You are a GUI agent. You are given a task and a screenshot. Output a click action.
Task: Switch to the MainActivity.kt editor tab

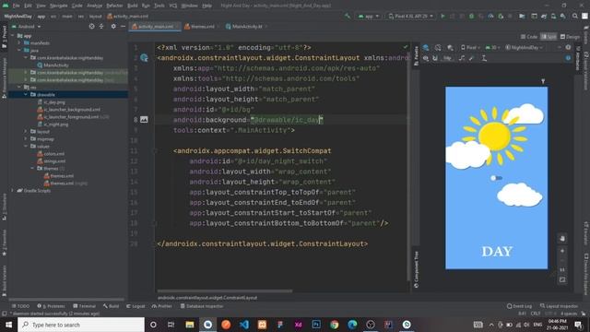(x=246, y=27)
